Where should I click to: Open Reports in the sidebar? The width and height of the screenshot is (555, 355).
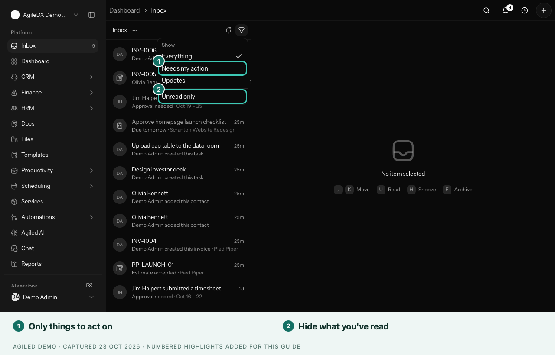coord(53,264)
